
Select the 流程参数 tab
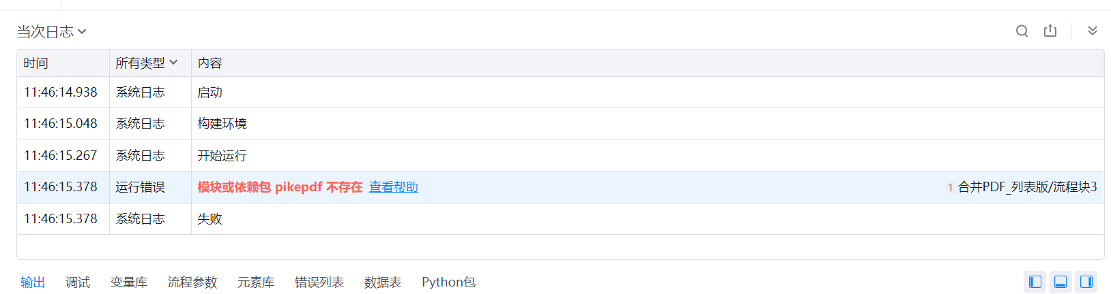(x=192, y=282)
